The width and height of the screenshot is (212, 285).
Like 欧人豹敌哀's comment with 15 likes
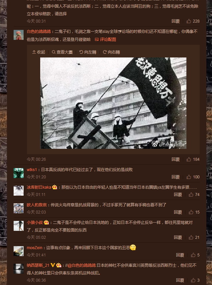(x=194, y=212)
